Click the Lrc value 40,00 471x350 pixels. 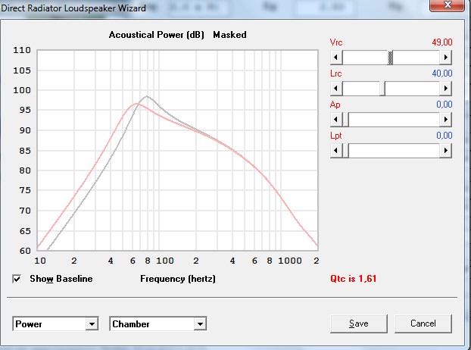442,73
